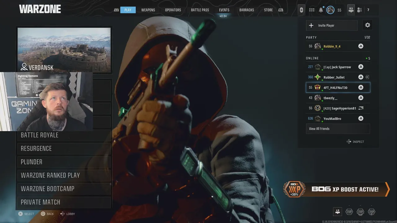This screenshot has height=223, width=397.
Task: Open the notifications bell icon
Action: click(x=321, y=10)
